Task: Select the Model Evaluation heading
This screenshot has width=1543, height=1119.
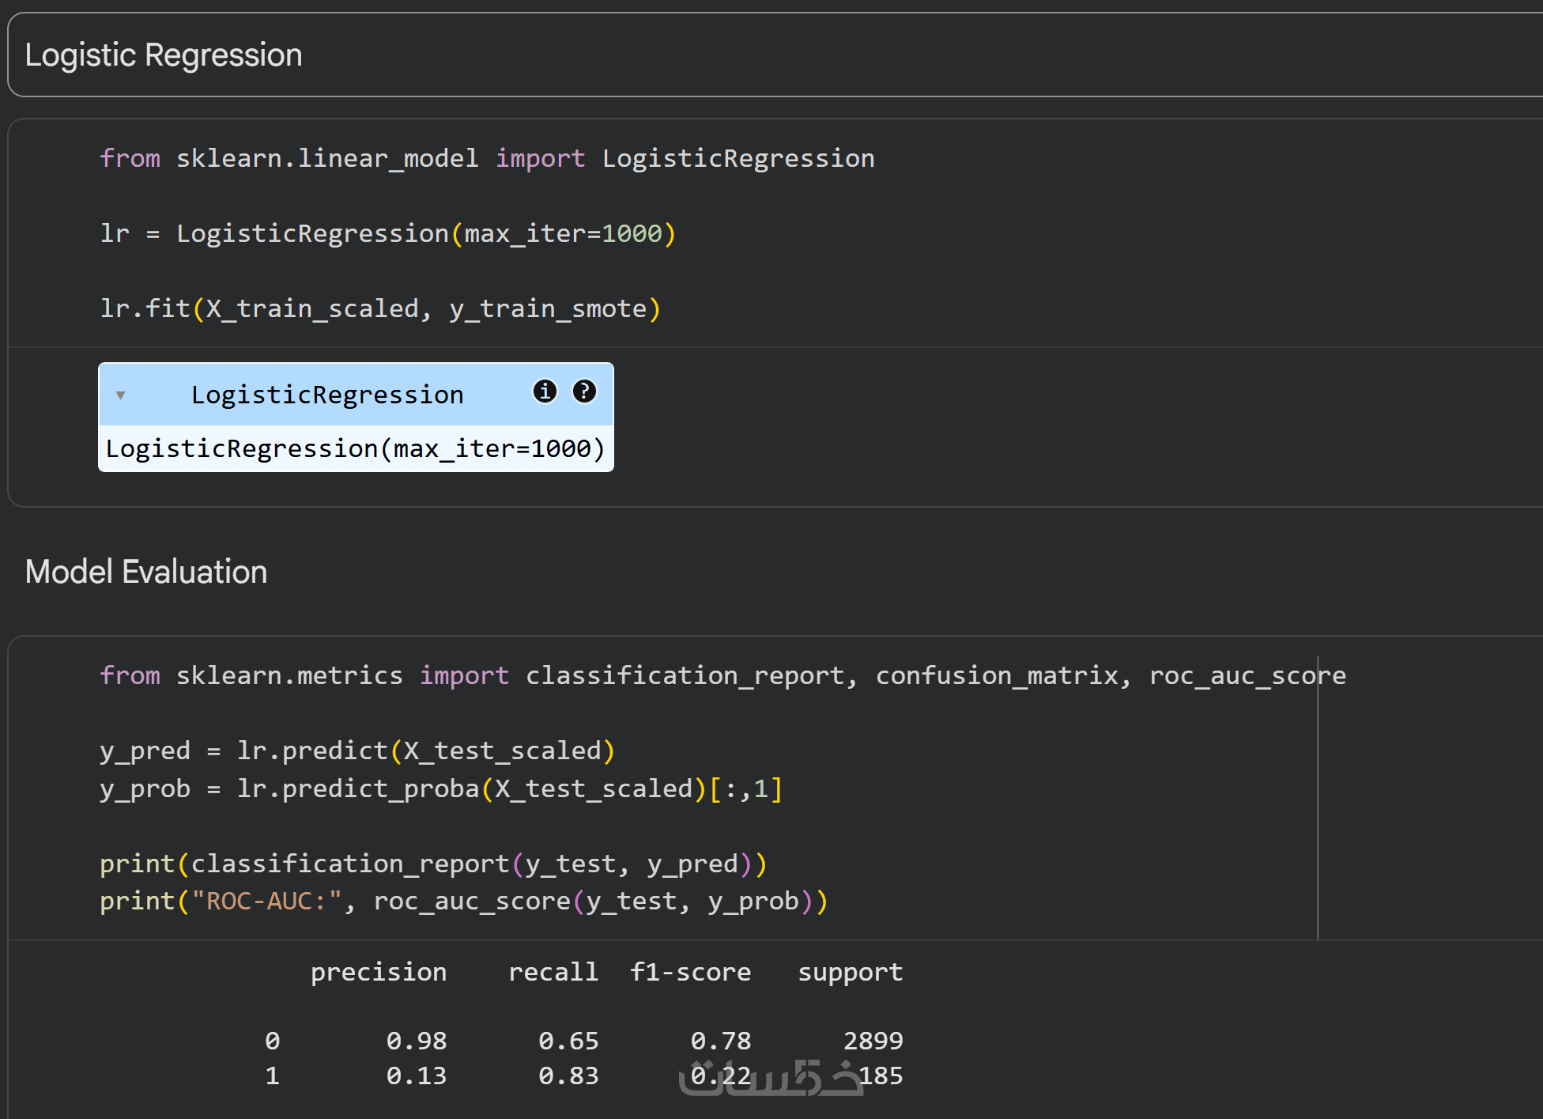Action: point(146,572)
